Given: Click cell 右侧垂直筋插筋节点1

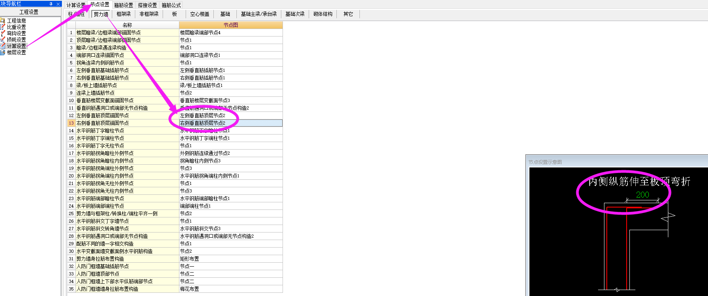Looking at the screenshot, I should (231, 78).
